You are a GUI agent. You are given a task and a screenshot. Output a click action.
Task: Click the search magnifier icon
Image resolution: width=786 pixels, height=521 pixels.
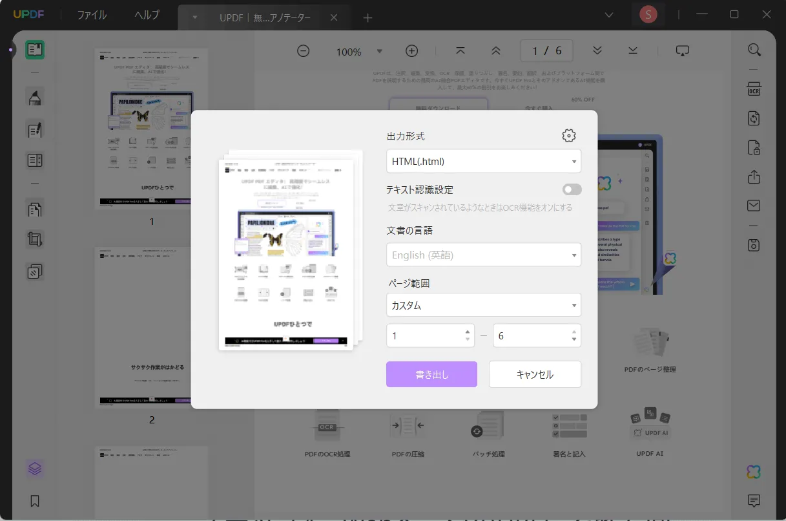(754, 50)
